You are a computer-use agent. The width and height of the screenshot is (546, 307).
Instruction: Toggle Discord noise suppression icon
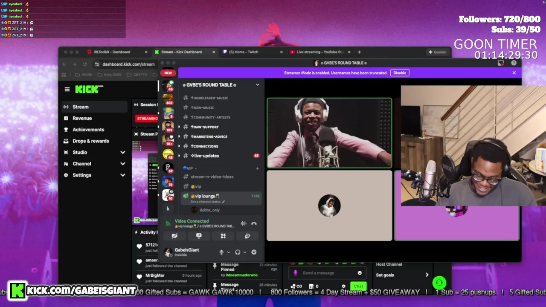pos(244,223)
